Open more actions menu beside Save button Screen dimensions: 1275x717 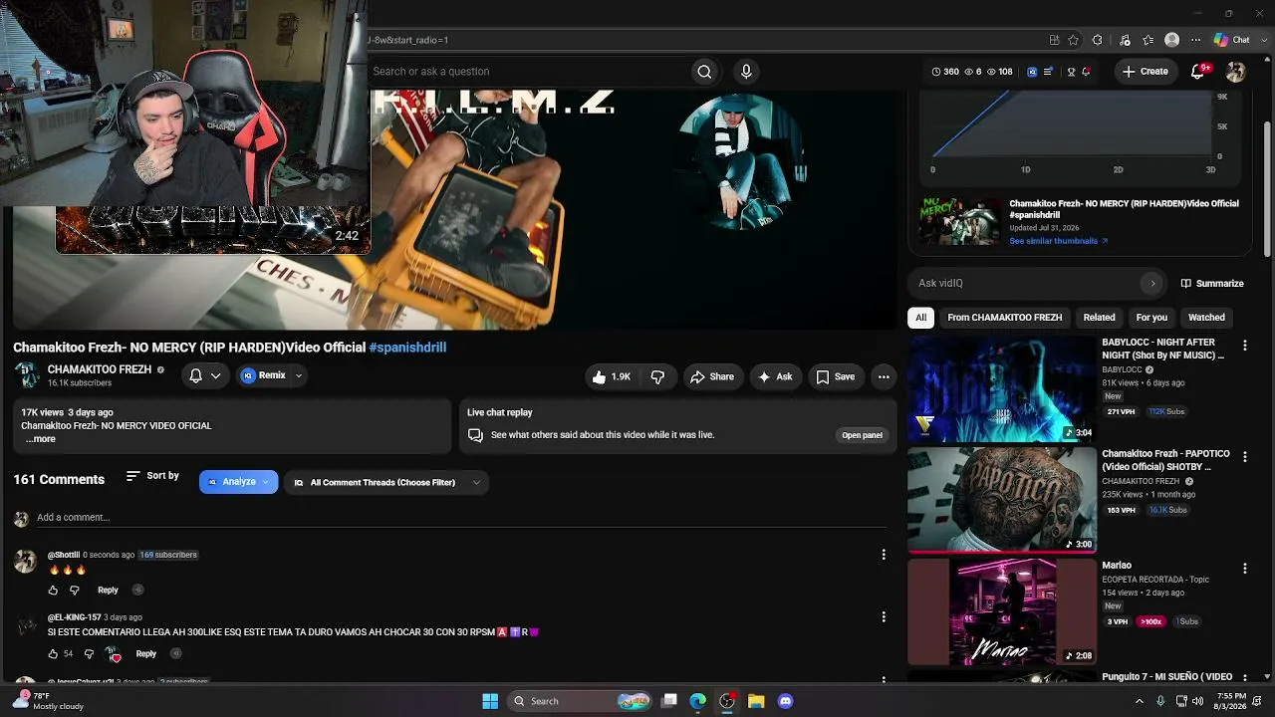[x=884, y=376]
